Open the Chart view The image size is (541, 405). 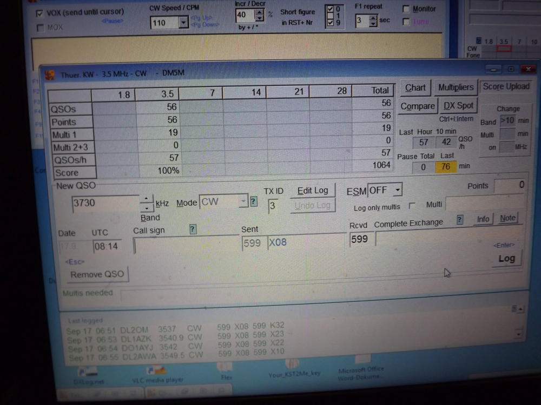[415, 87]
